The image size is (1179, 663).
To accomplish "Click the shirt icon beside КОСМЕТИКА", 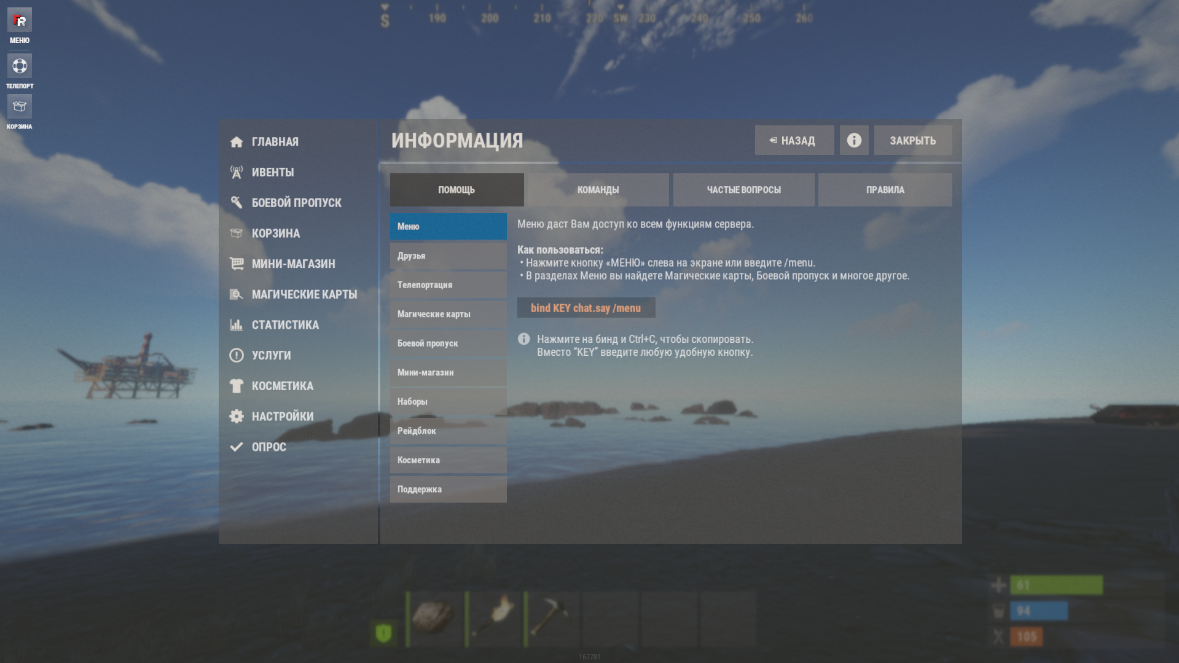I will pos(237,386).
